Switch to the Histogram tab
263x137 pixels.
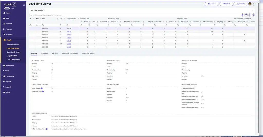coord(44,53)
